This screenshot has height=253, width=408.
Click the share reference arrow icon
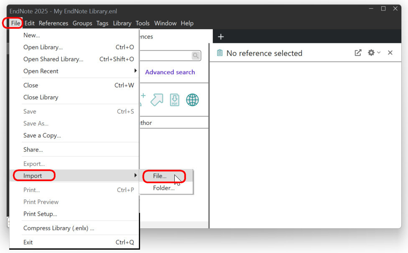coord(157,100)
